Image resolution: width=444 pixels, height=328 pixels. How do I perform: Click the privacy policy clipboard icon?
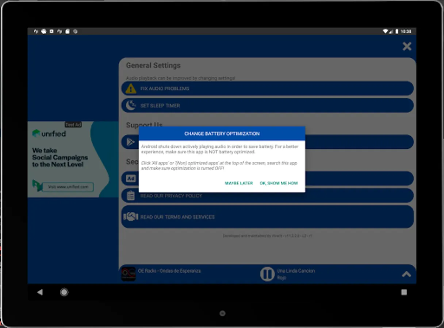(x=131, y=196)
